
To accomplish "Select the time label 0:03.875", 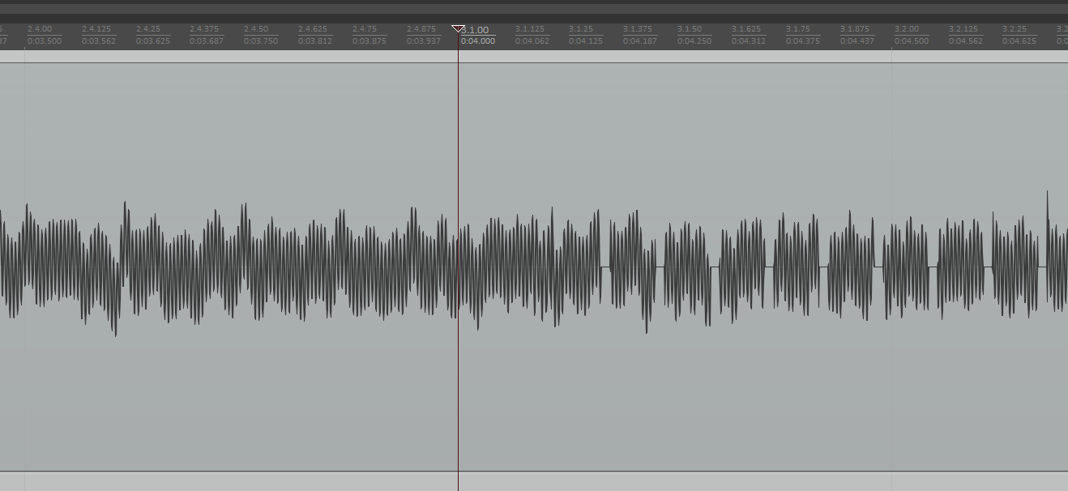I will tap(370, 41).
